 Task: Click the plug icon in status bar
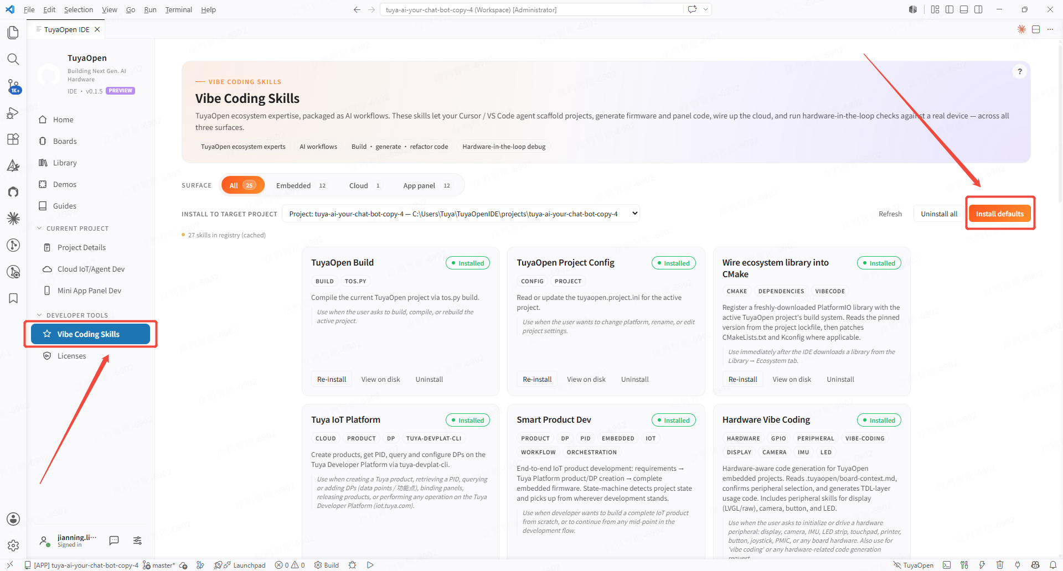point(1018,565)
